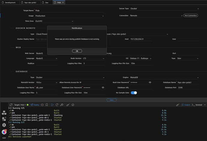Click the Test Connection button
This screenshot has height=141, width=207.
click(190, 16)
